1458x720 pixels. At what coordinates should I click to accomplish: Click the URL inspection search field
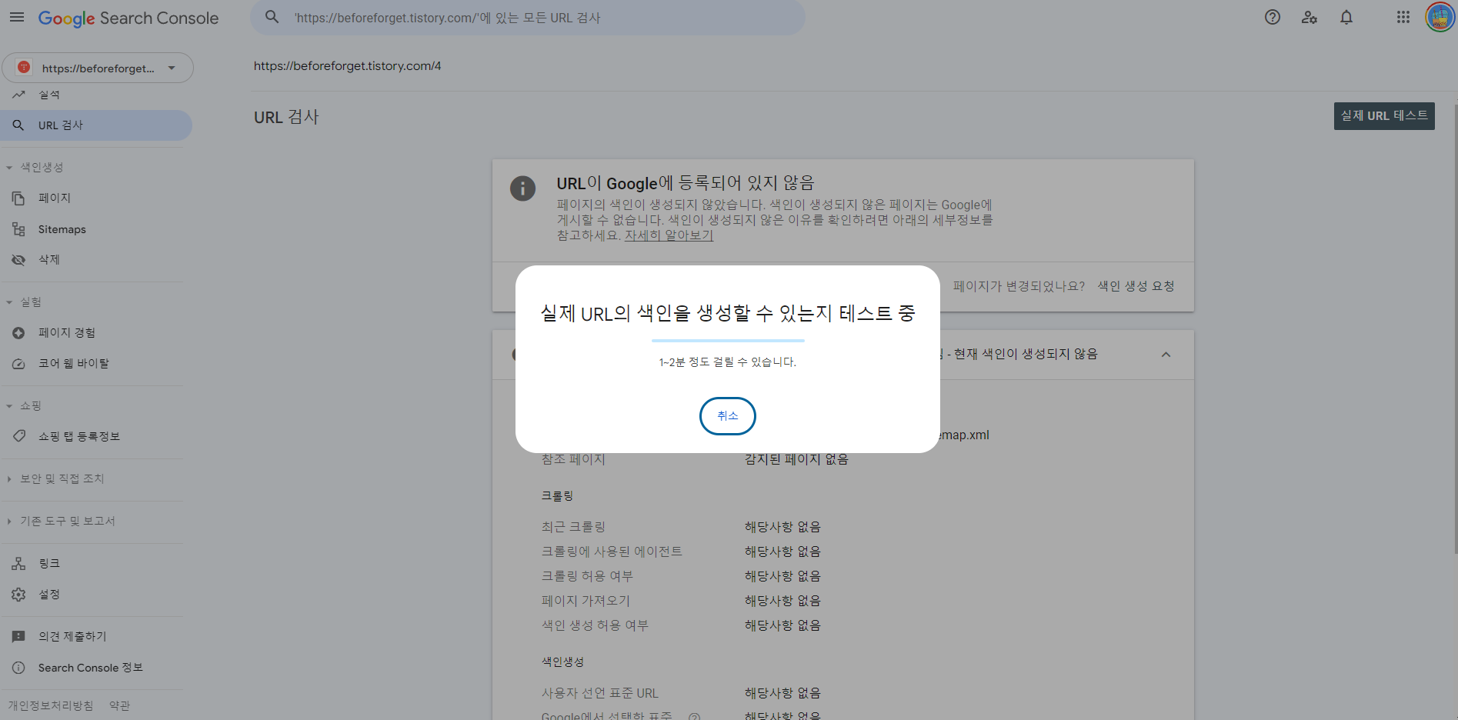(528, 17)
